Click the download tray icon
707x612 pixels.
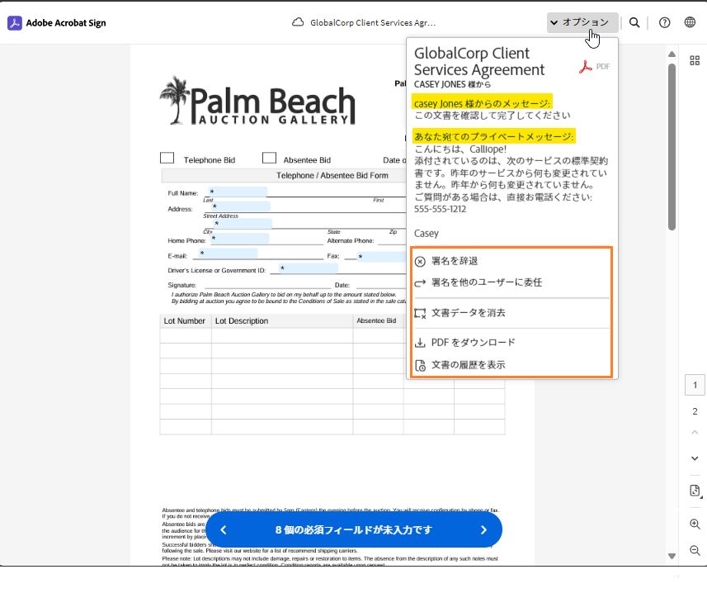tap(420, 343)
